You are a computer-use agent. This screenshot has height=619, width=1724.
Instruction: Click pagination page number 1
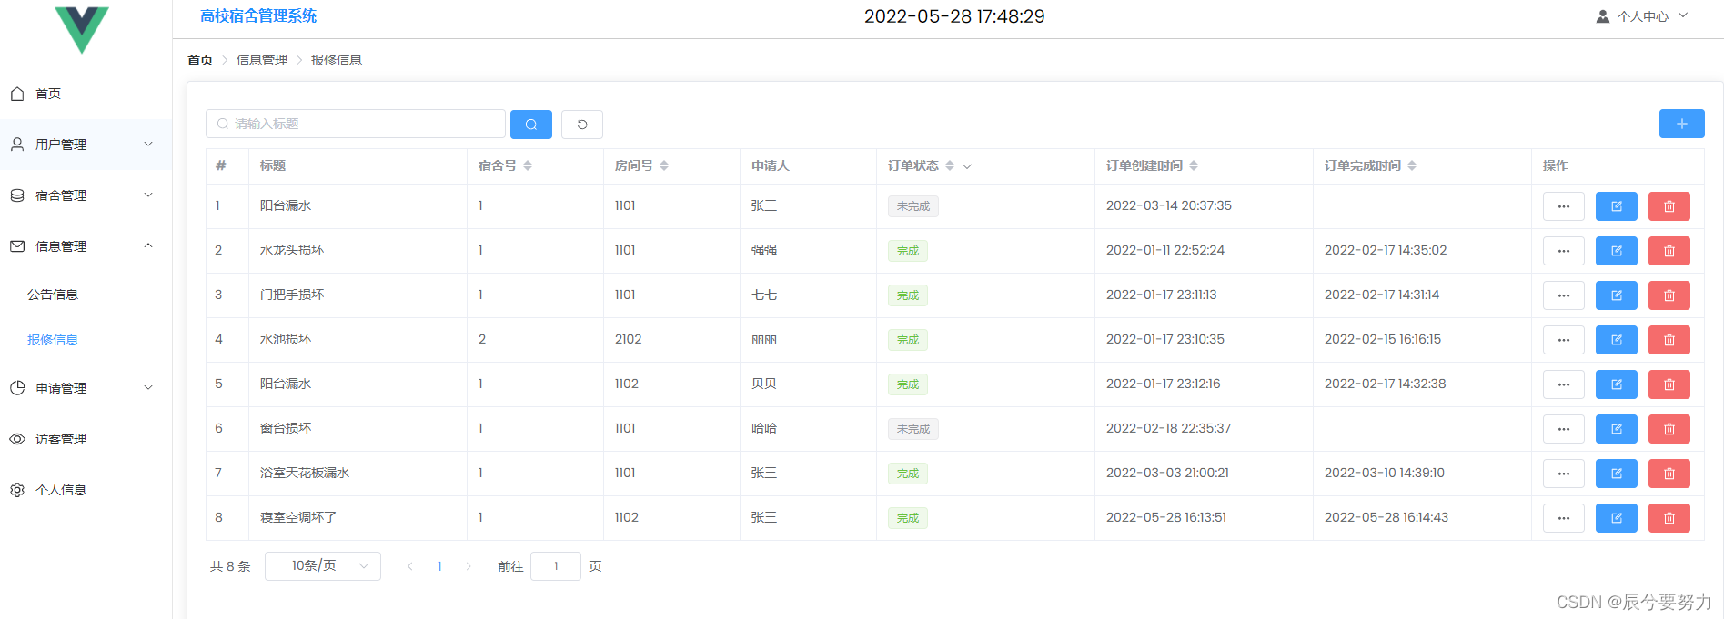tap(439, 566)
